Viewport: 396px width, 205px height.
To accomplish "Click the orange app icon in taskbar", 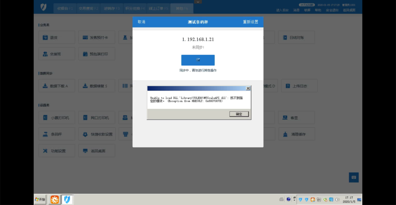I will (55, 199).
